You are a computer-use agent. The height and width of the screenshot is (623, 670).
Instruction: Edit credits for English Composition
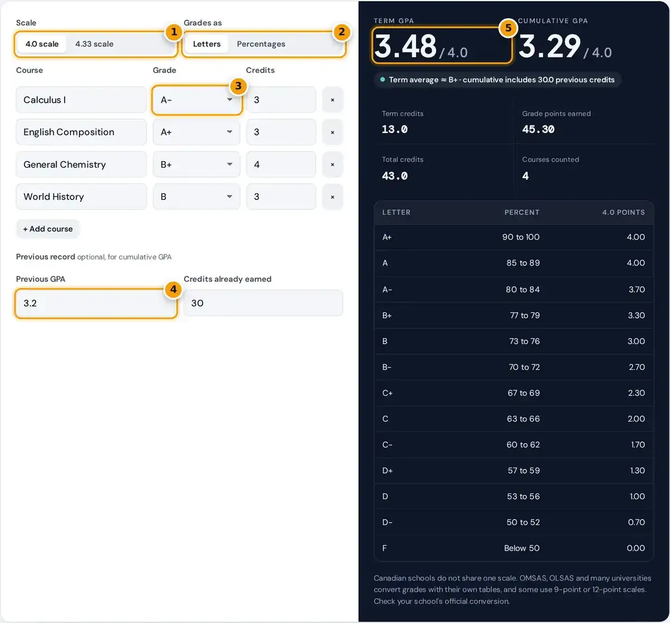pos(281,132)
